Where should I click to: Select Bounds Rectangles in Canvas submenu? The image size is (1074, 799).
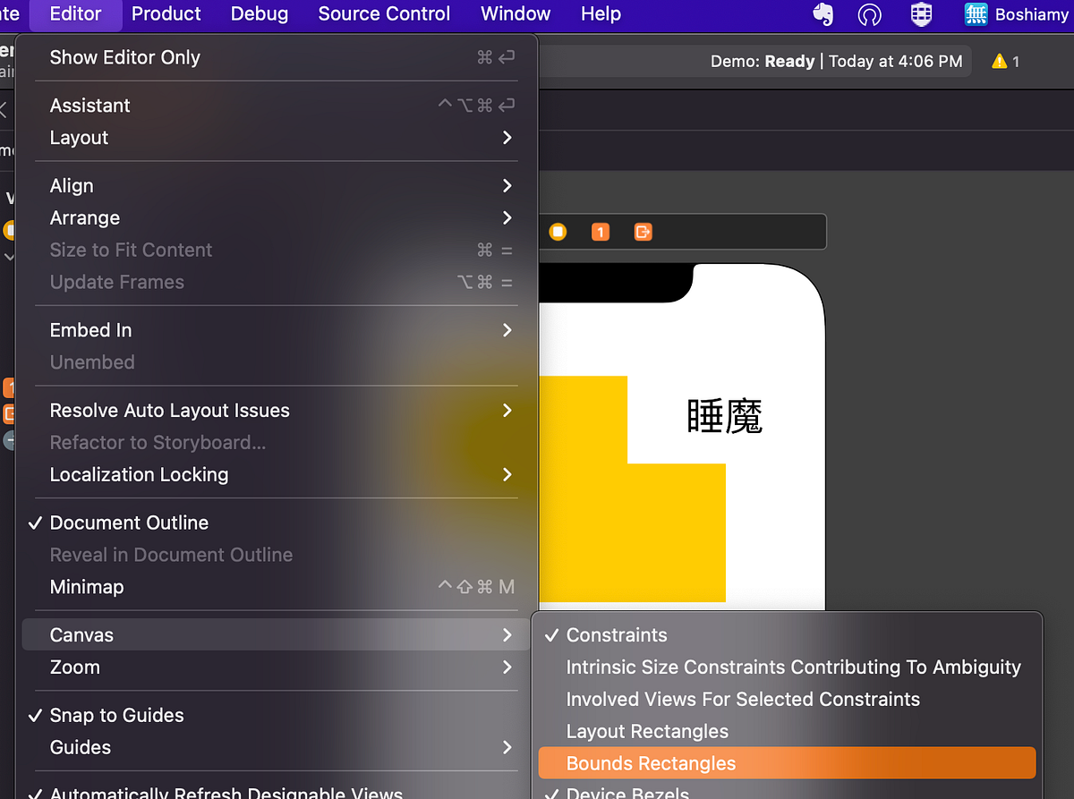pyautogui.click(x=651, y=762)
